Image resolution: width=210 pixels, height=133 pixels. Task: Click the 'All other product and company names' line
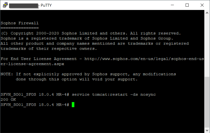coord(95,44)
